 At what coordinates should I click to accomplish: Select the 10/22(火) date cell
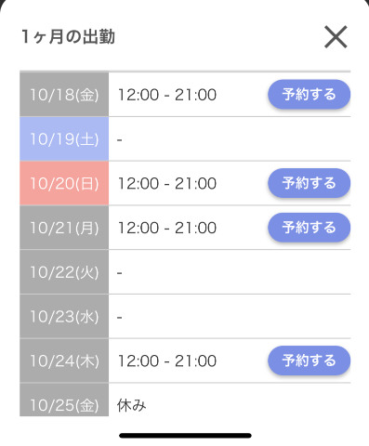(x=64, y=272)
